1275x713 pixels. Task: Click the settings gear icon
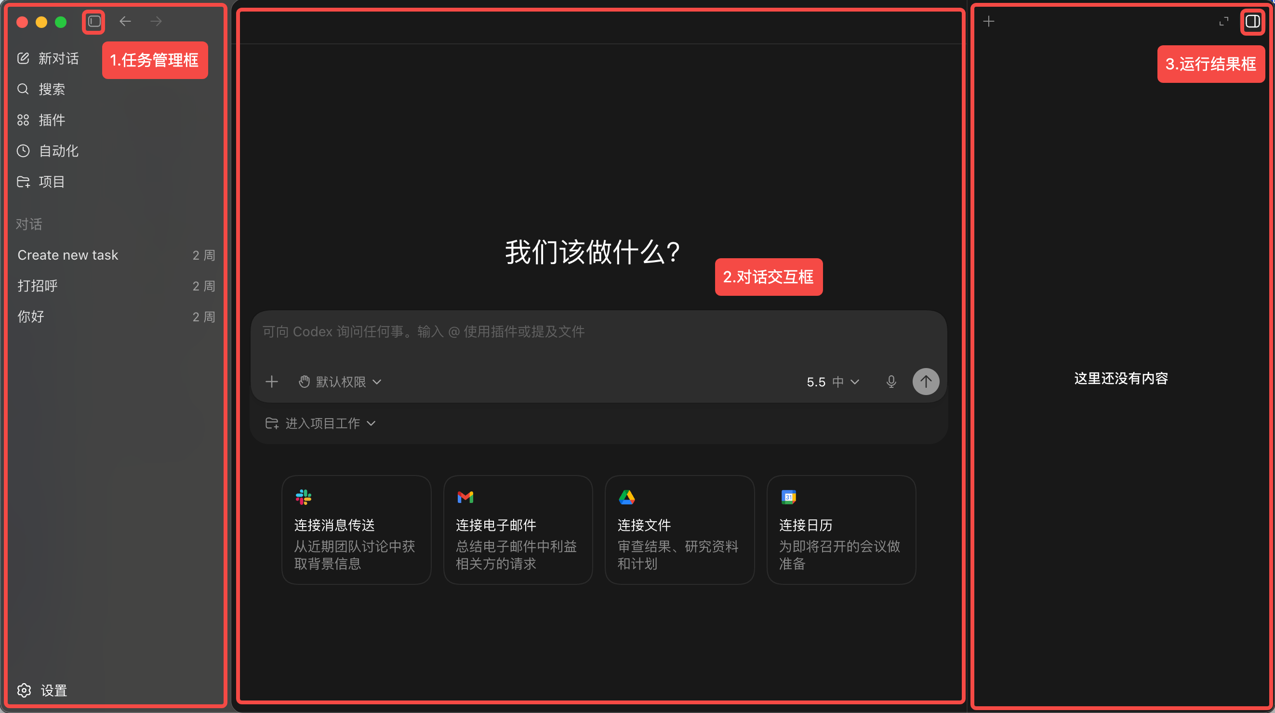(x=24, y=690)
